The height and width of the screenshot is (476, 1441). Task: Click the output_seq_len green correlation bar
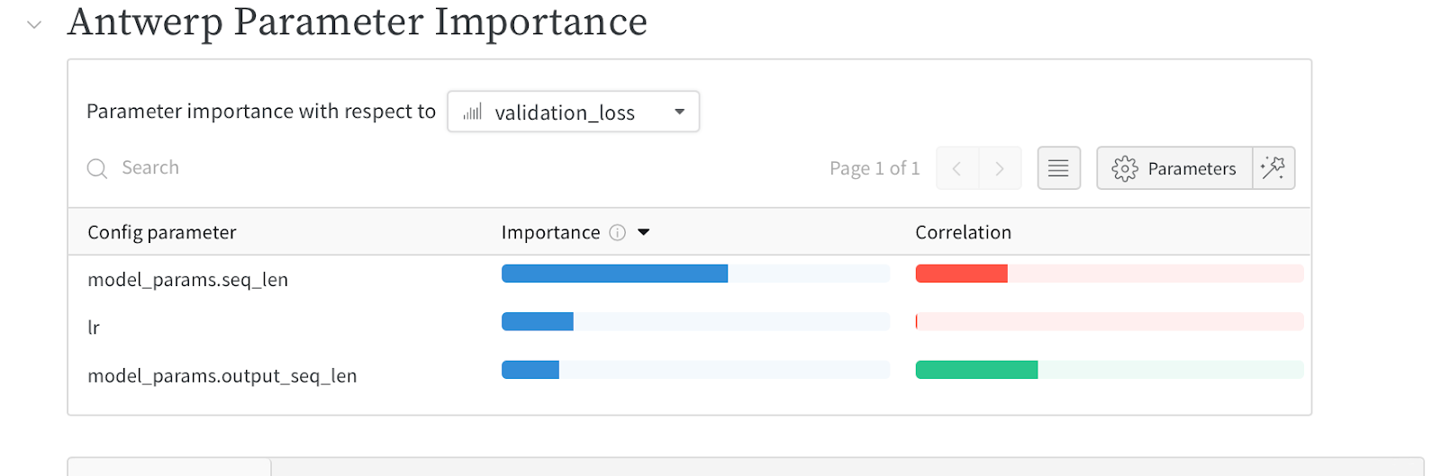(x=976, y=370)
